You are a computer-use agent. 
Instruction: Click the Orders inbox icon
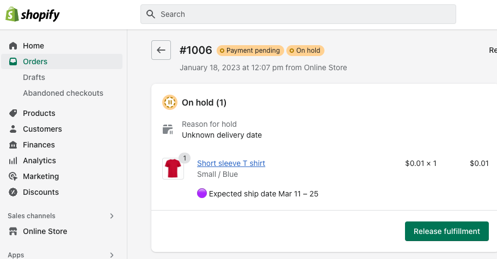point(13,61)
